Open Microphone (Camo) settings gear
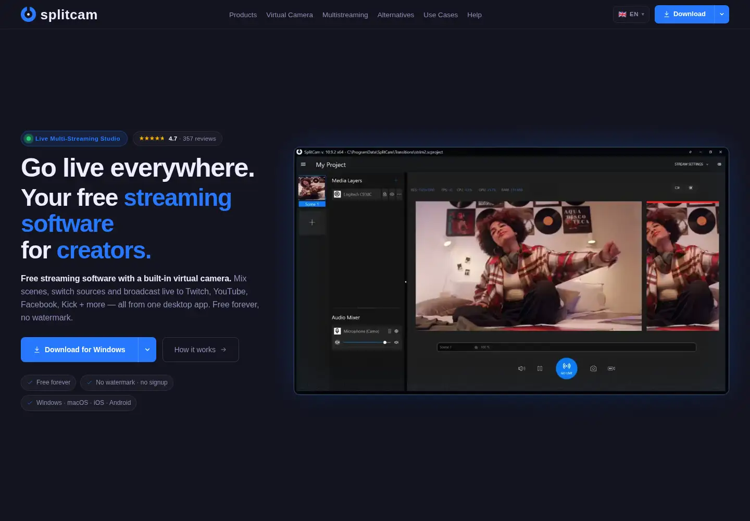The height and width of the screenshot is (521, 750). [x=396, y=331]
